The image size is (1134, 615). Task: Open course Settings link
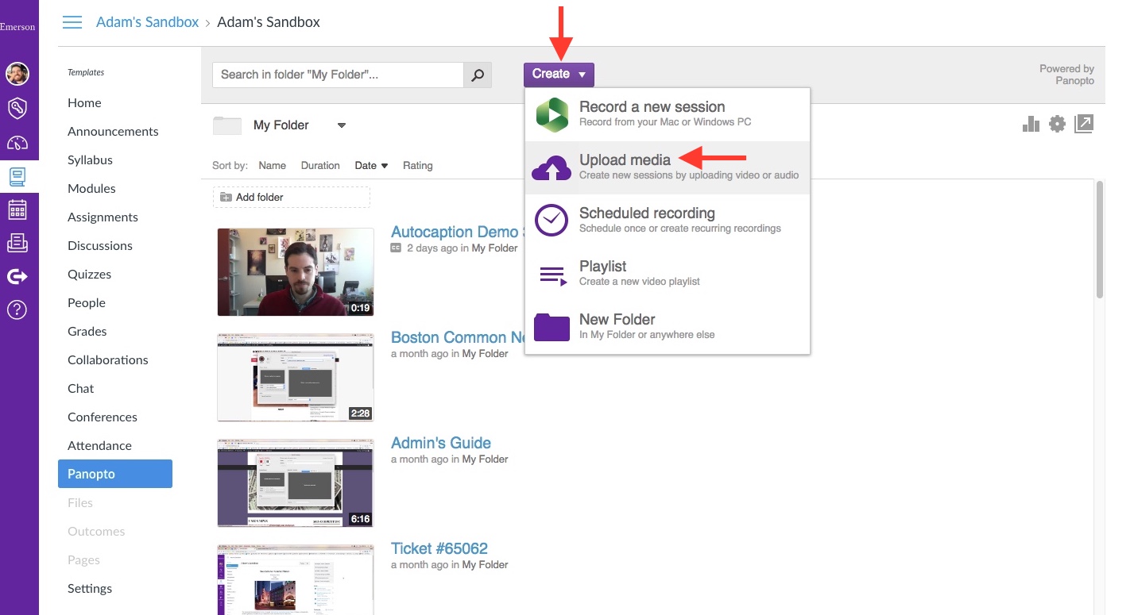(90, 589)
